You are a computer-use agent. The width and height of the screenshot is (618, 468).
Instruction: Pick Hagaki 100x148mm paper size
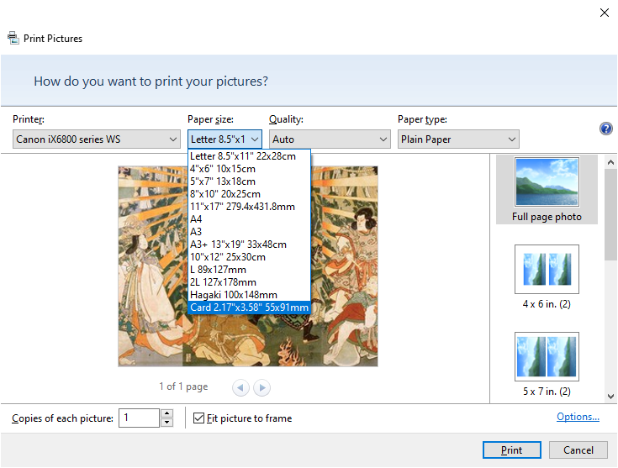click(x=233, y=295)
